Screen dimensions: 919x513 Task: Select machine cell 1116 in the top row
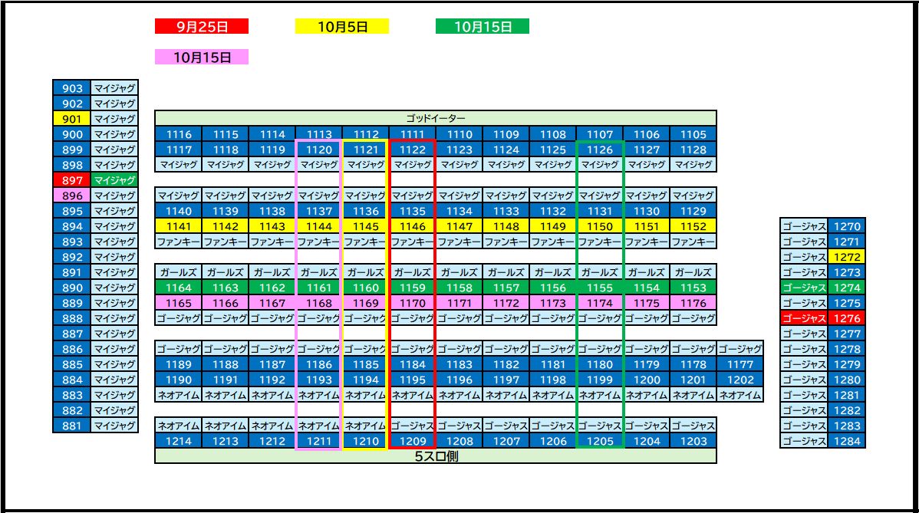click(177, 133)
